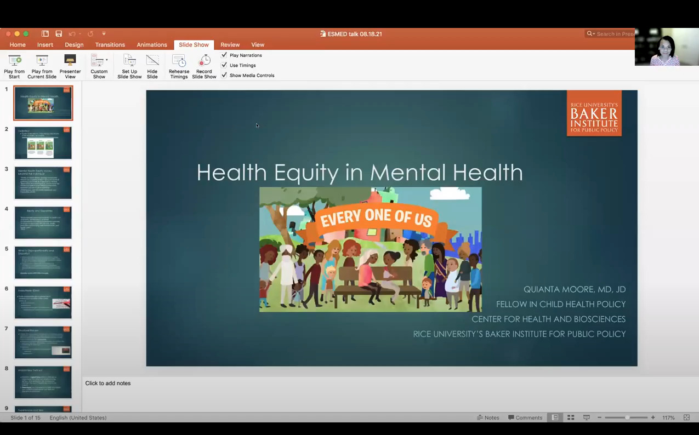Click the QUIANTA MOORE, MD, JD text
Image resolution: width=699 pixels, height=435 pixels.
[x=575, y=289]
